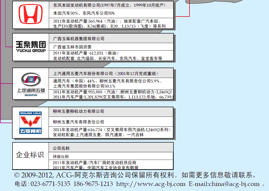The height and width of the screenshot is (191, 269).
Task: Click the 持股比例 legend row
Action: click(x=61, y=157)
